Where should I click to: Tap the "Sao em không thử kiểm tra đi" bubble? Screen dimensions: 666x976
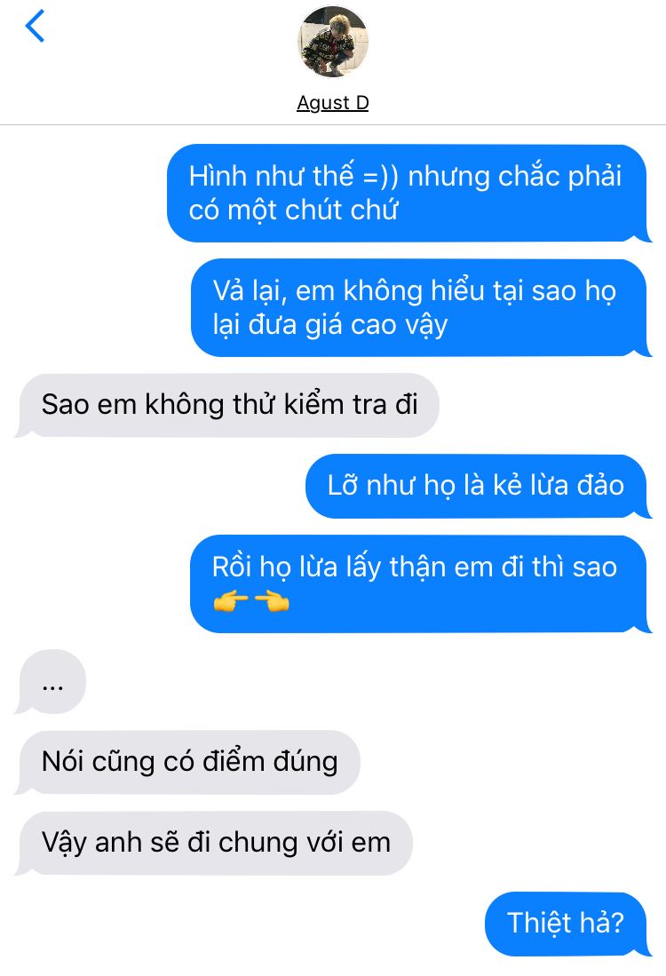pyautogui.click(x=227, y=405)
